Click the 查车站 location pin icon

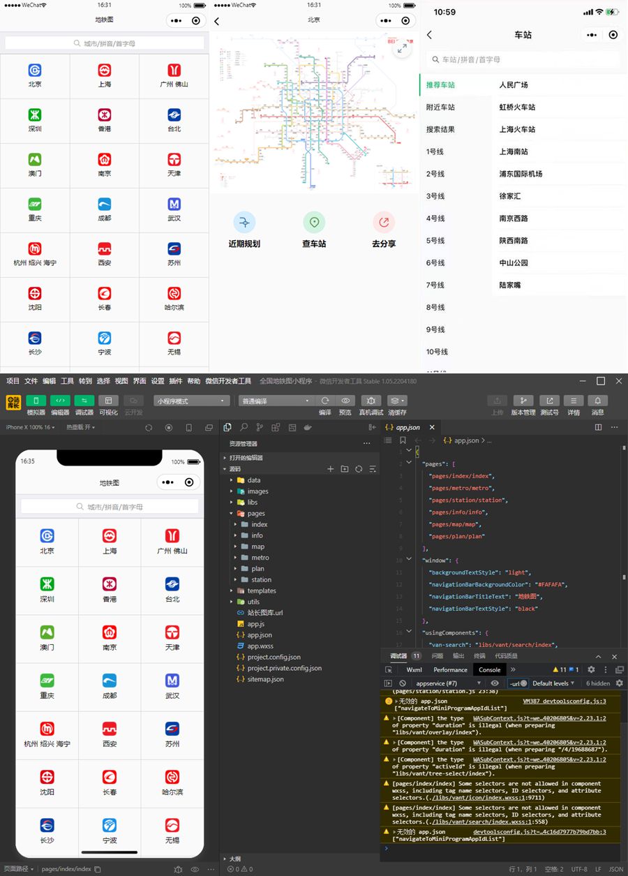[x=314, y=223]
